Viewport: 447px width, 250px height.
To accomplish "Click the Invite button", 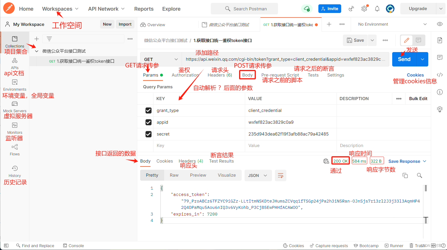I will click(330, 9).
